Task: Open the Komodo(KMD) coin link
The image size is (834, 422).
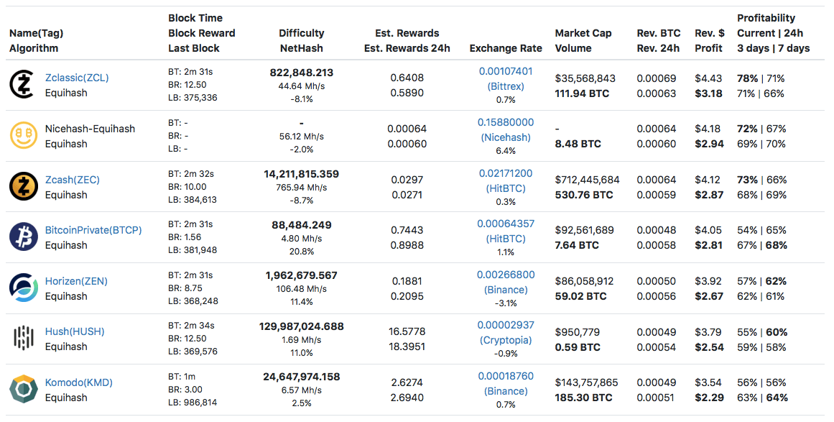Action: [78, 382]
